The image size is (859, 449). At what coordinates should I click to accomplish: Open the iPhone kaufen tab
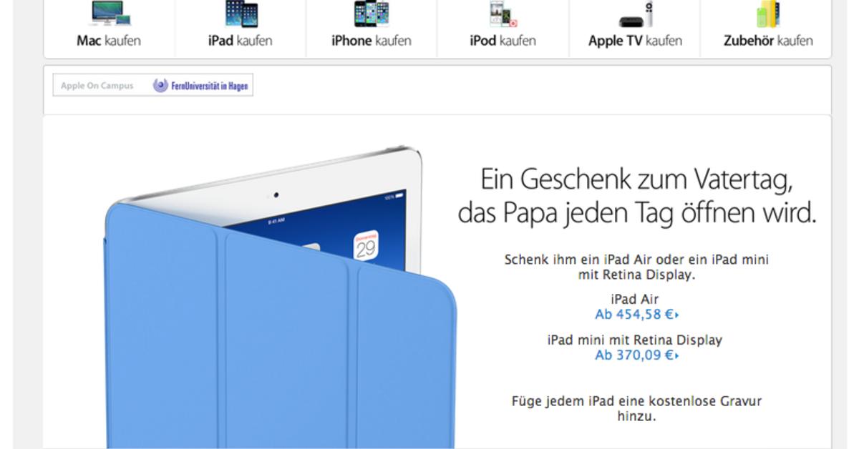[372, 41]
